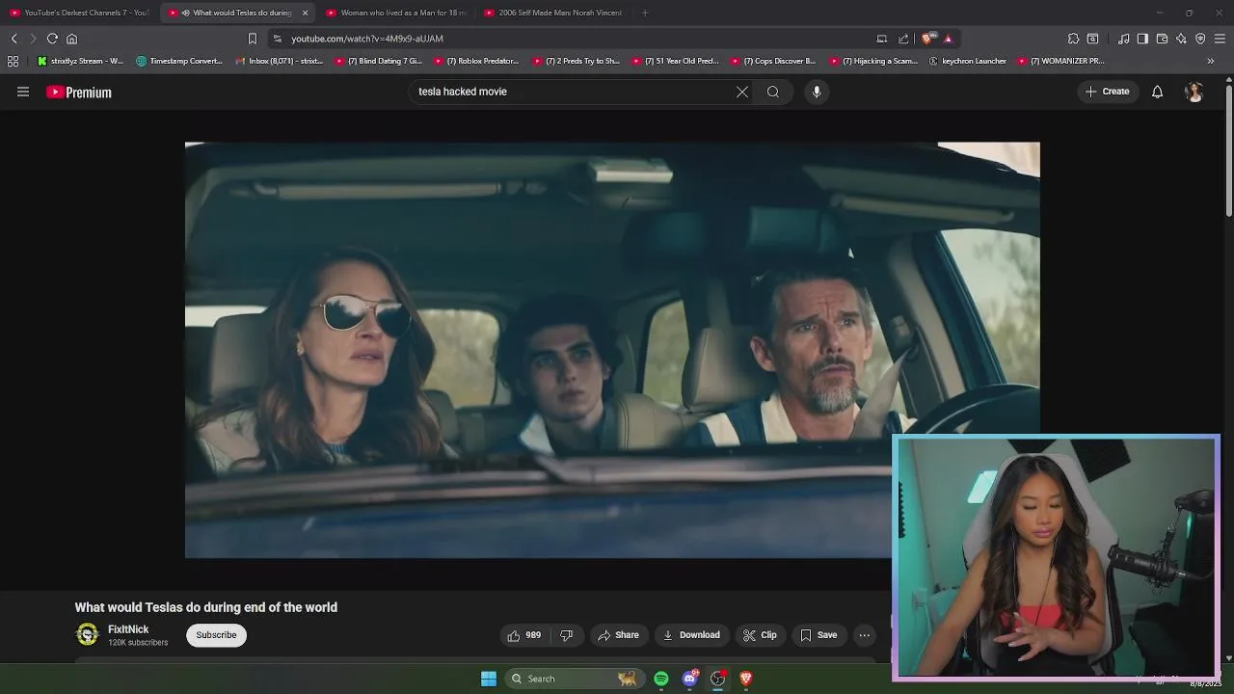Focus the YouTube search field
Image resolution: width=1234 pixels, height=694 pixels.
(x=574, y=92)
